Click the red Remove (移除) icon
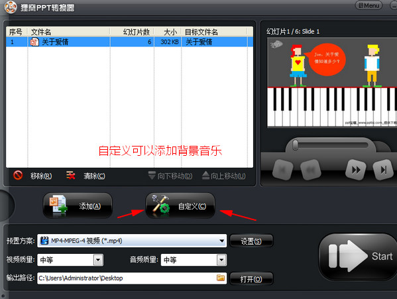The width and height of the screenshot is (397, 299). (18, 175)
